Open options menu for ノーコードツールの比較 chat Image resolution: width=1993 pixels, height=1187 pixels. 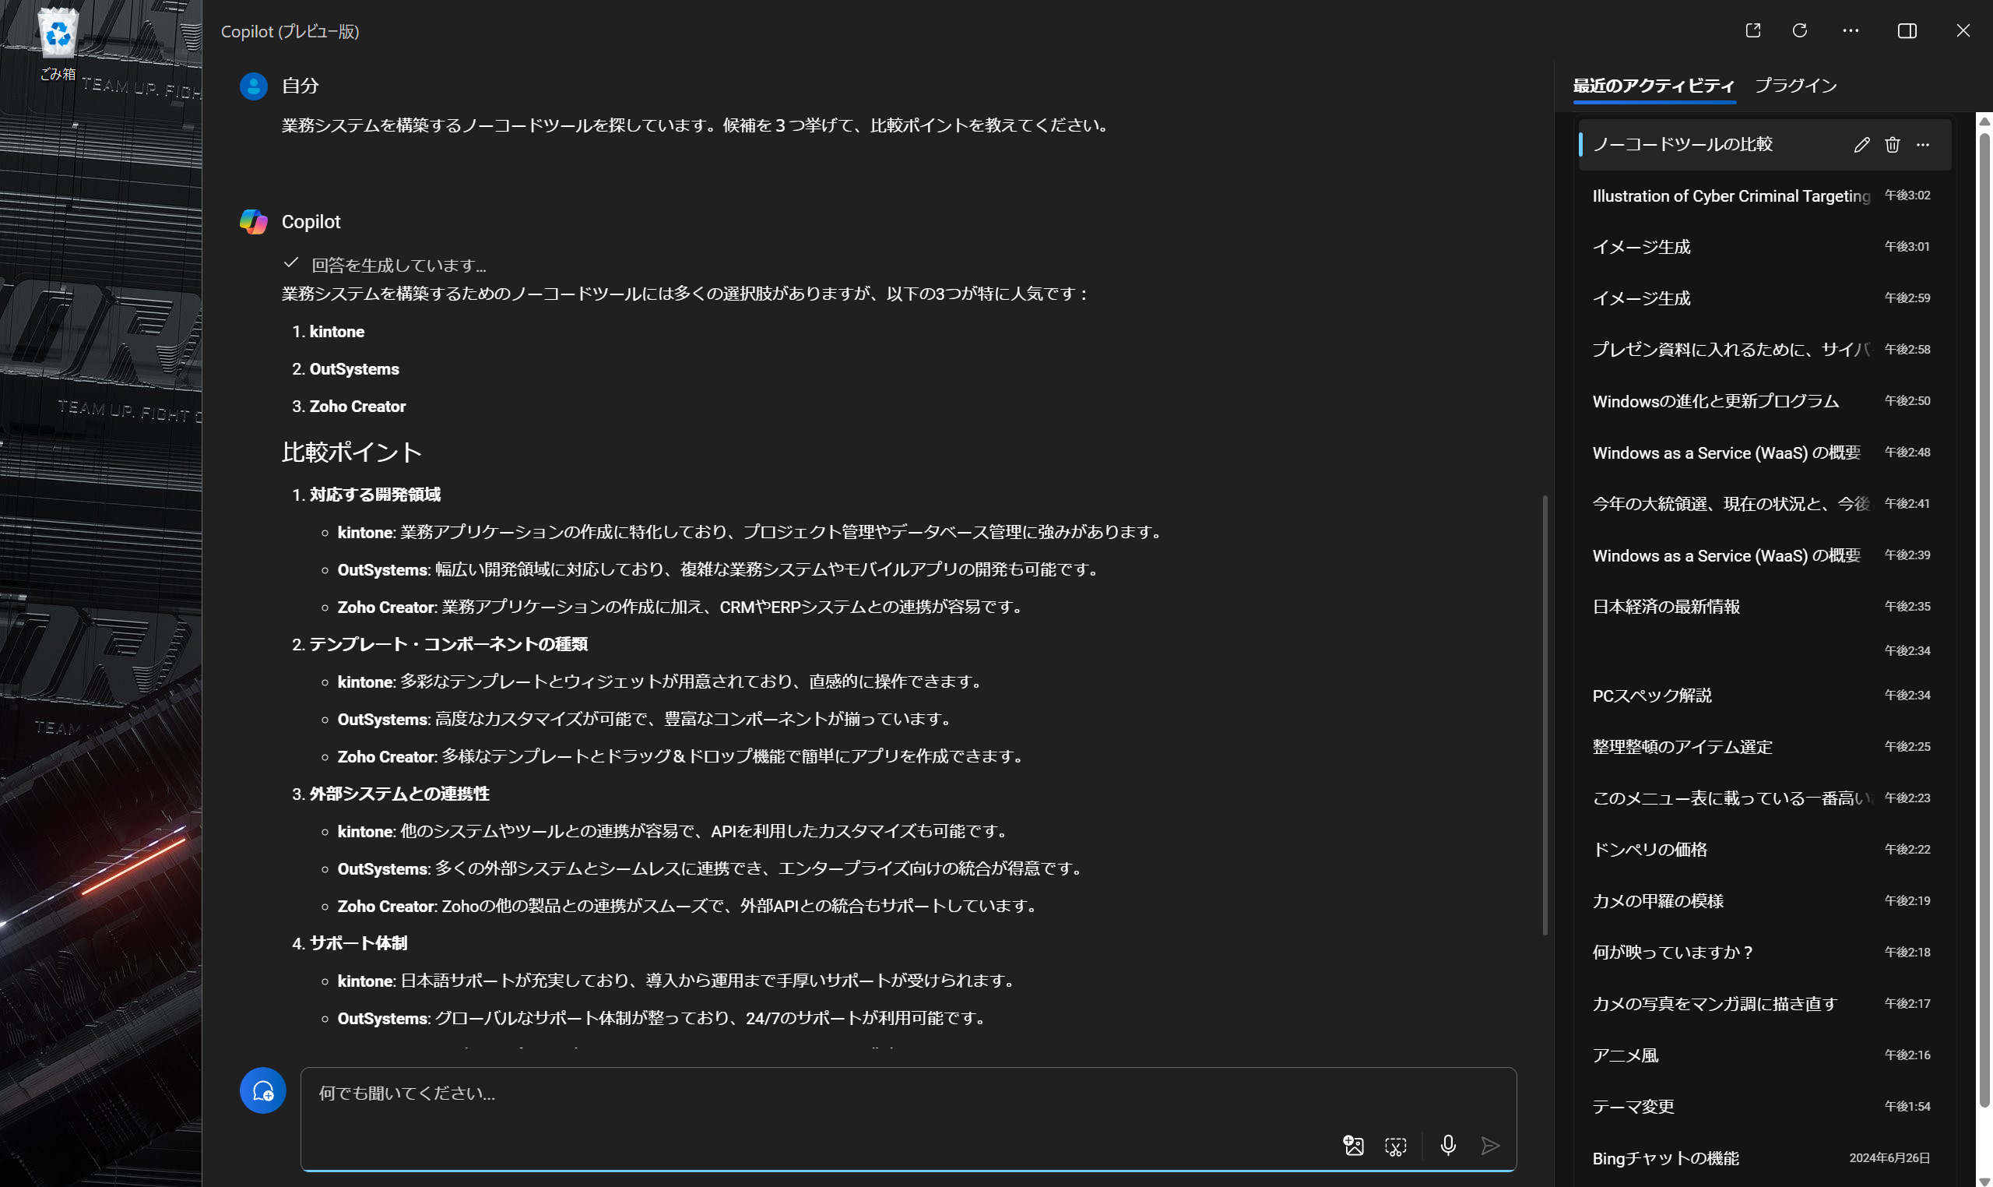(1923, 145)
